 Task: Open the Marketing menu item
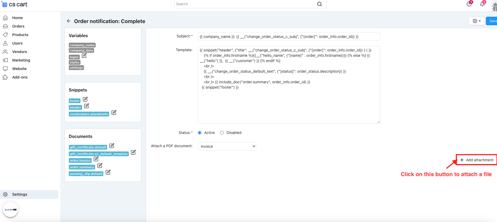tap(21, 60)
